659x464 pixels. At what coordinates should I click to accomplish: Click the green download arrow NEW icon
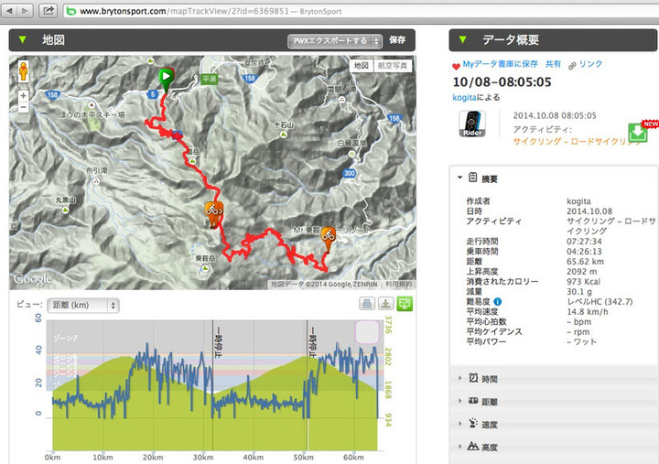(638, 132)
